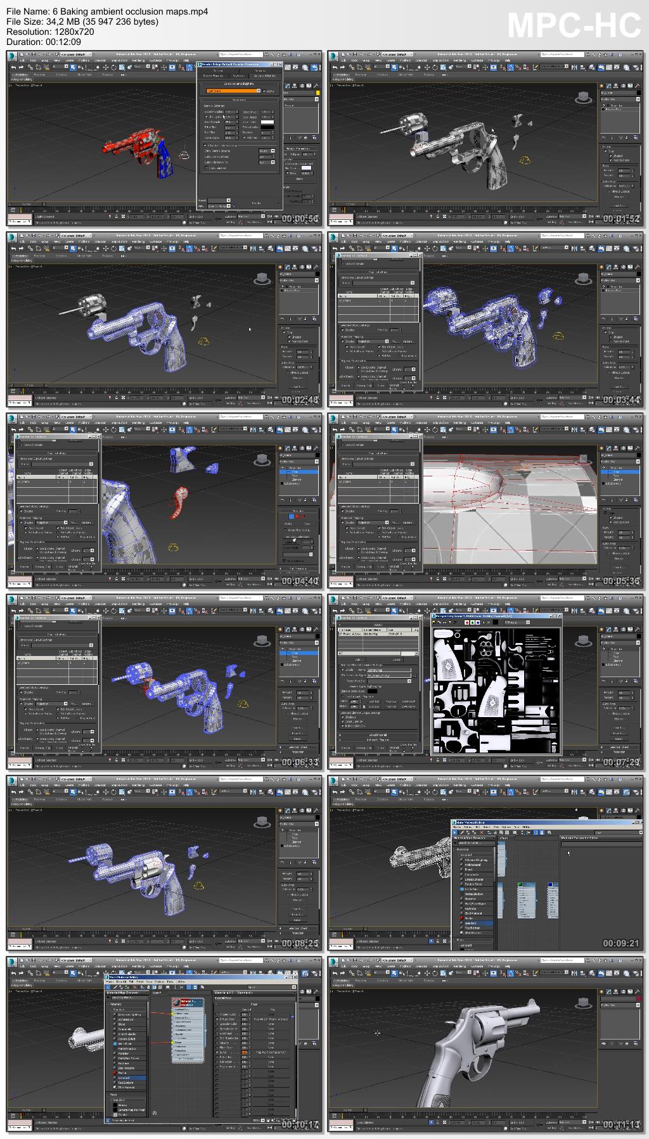Open the thumbnail frame stamped 00:09:21
This screenshot has width=649, height=1139.
click(x=485, y=863)
